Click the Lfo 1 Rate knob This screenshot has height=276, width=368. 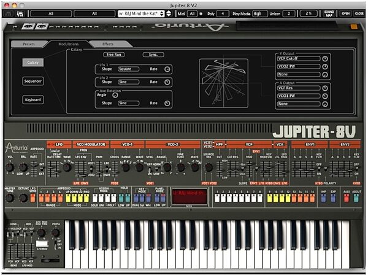pos(167,69)
